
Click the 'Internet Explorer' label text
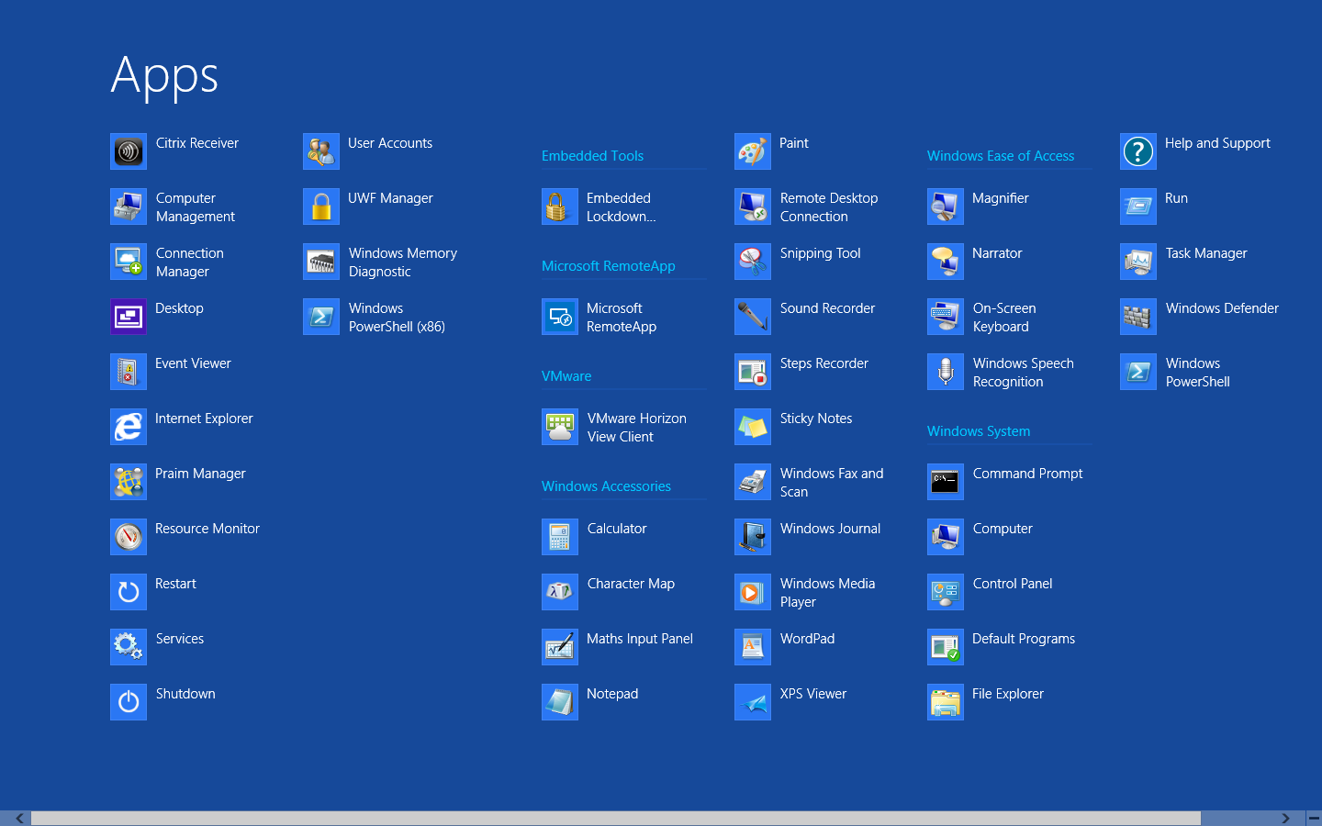click(x=204, y=419)
